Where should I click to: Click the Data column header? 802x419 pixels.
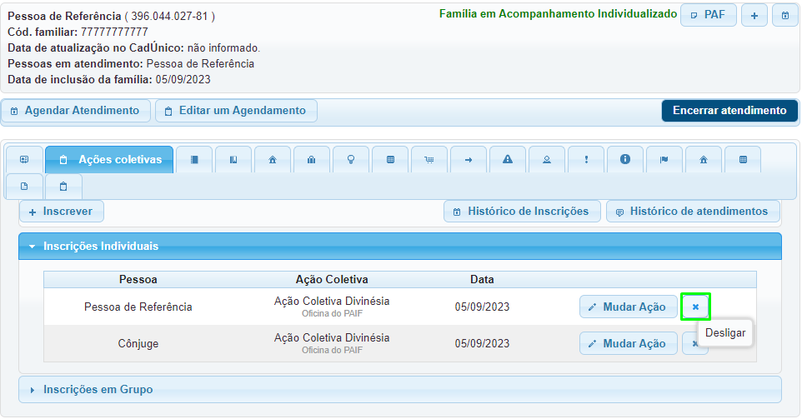click(x=482, y=280)
